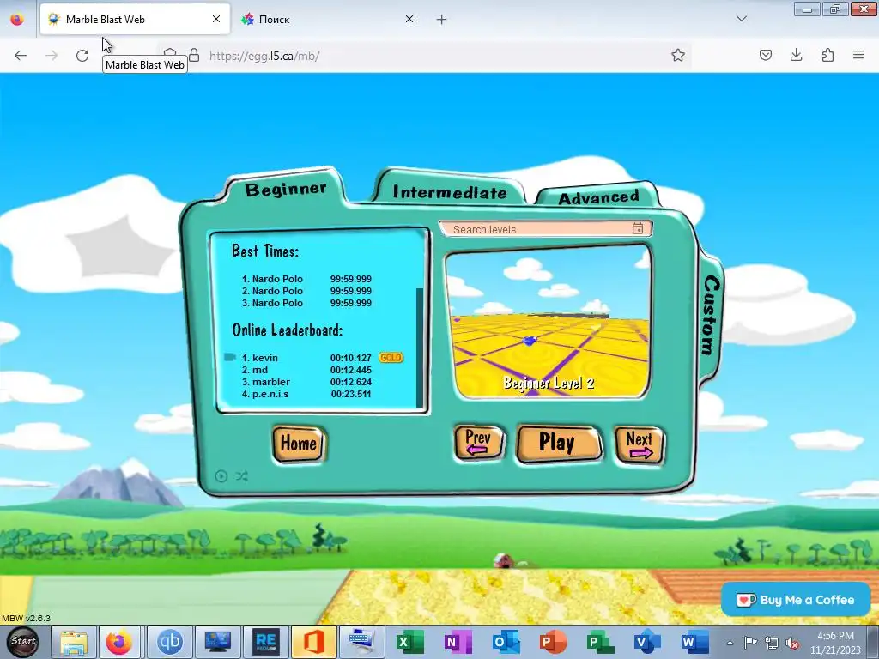Open the Advanced levels tab
This screenshot has width=879, height=659.
[x=598, y=196]
